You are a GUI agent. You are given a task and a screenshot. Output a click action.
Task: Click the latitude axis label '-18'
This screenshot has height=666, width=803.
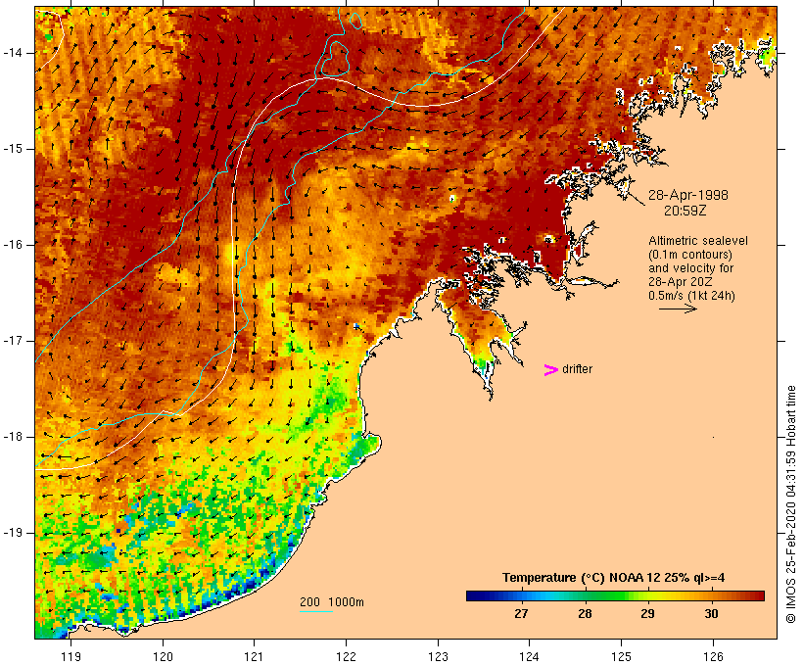pos(13,437)
